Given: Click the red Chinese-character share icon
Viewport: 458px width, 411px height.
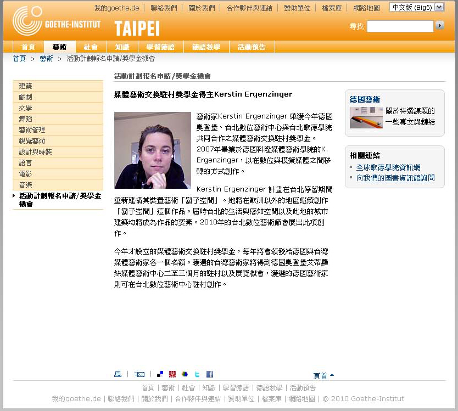Looking at the screenshot, I should 172,374.
